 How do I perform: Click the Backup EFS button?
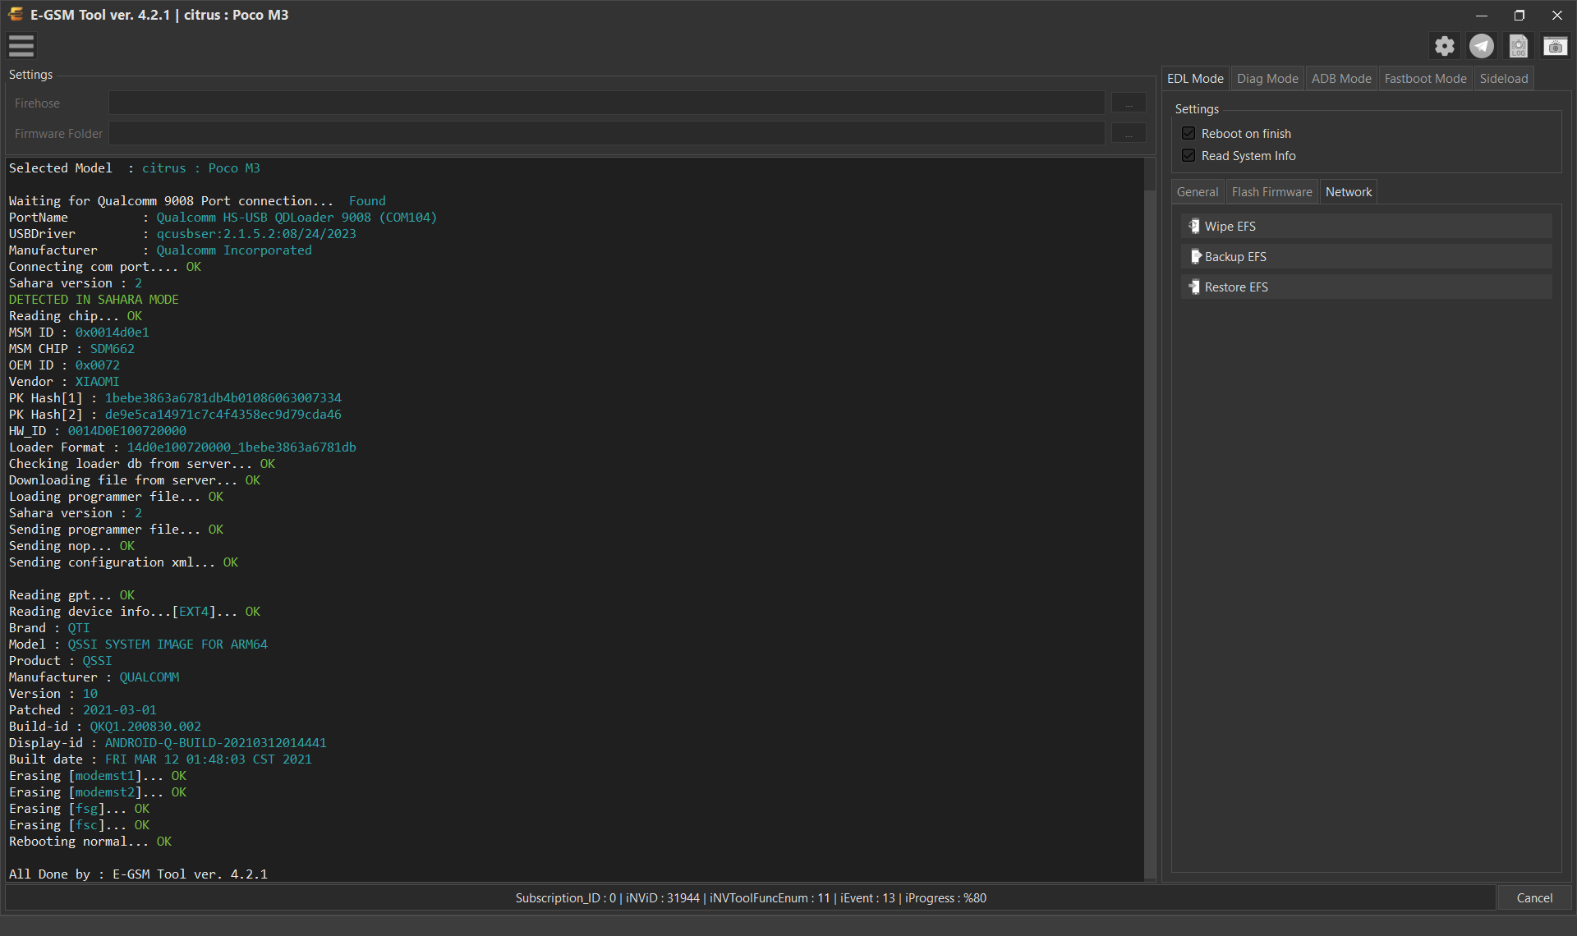coord(1367,257)
